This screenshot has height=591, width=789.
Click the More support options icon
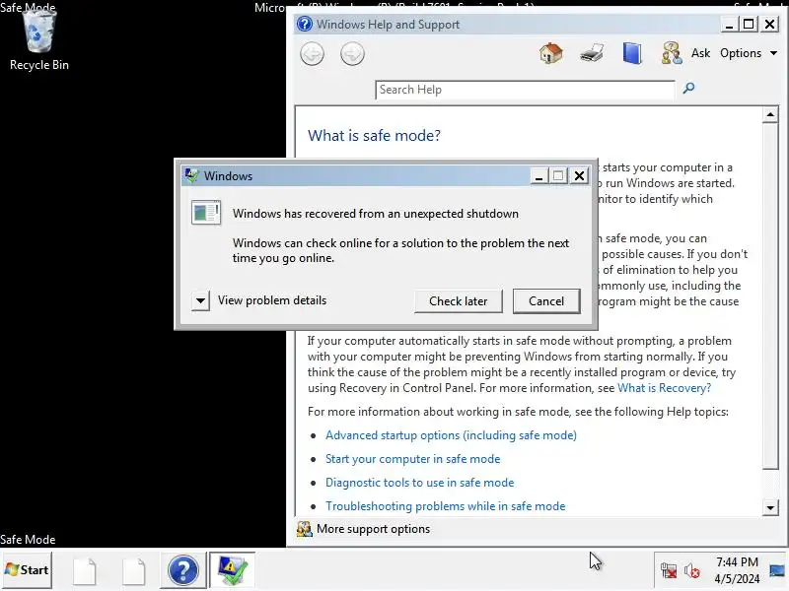304,529
